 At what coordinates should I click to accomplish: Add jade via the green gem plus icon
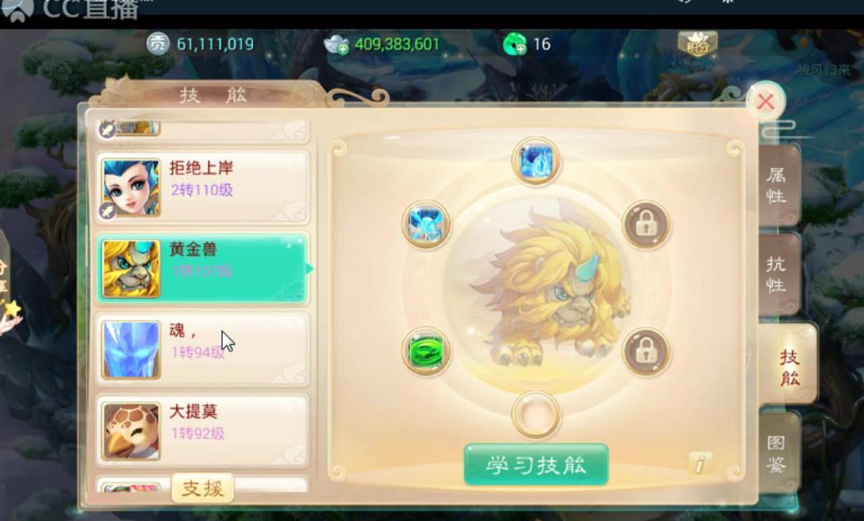[514, 44]
